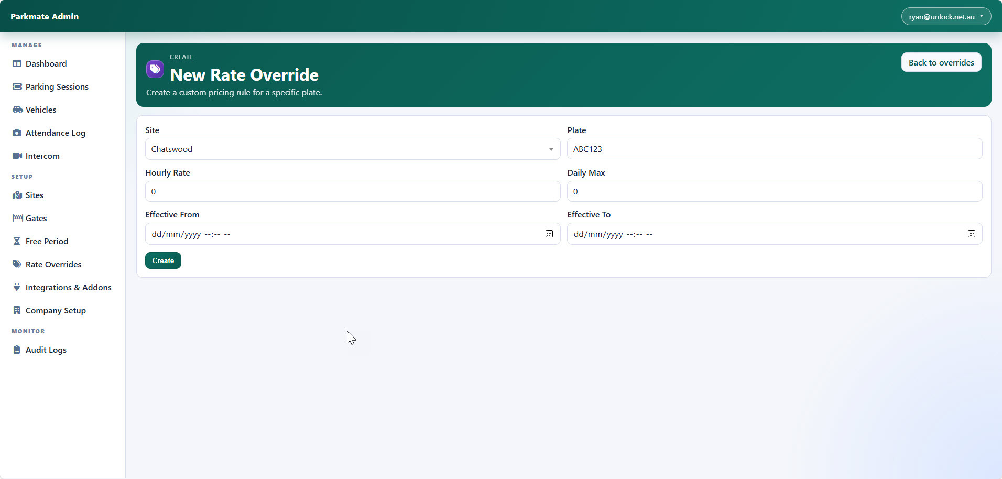Click the Attendance Log camera icon
Screen dimensions: 1002x479
tap(17, 133)
